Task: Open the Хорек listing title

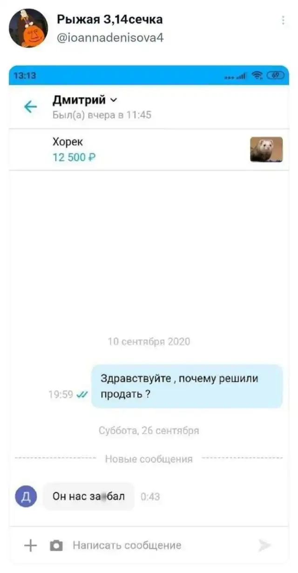Action: click(68, 142)
